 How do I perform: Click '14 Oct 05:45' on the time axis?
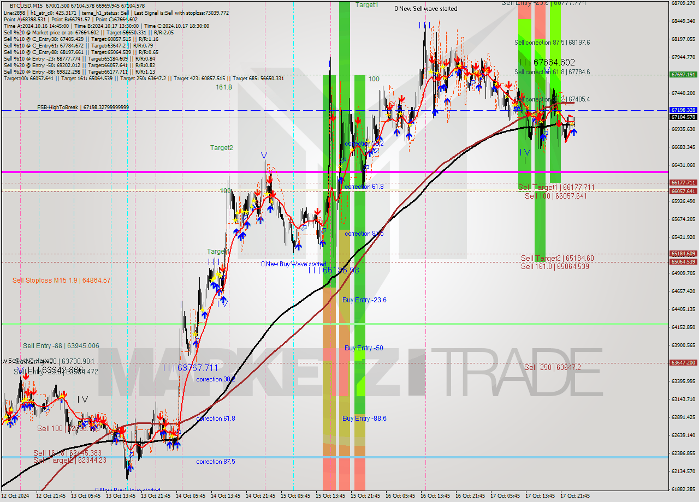coord(191,496)
